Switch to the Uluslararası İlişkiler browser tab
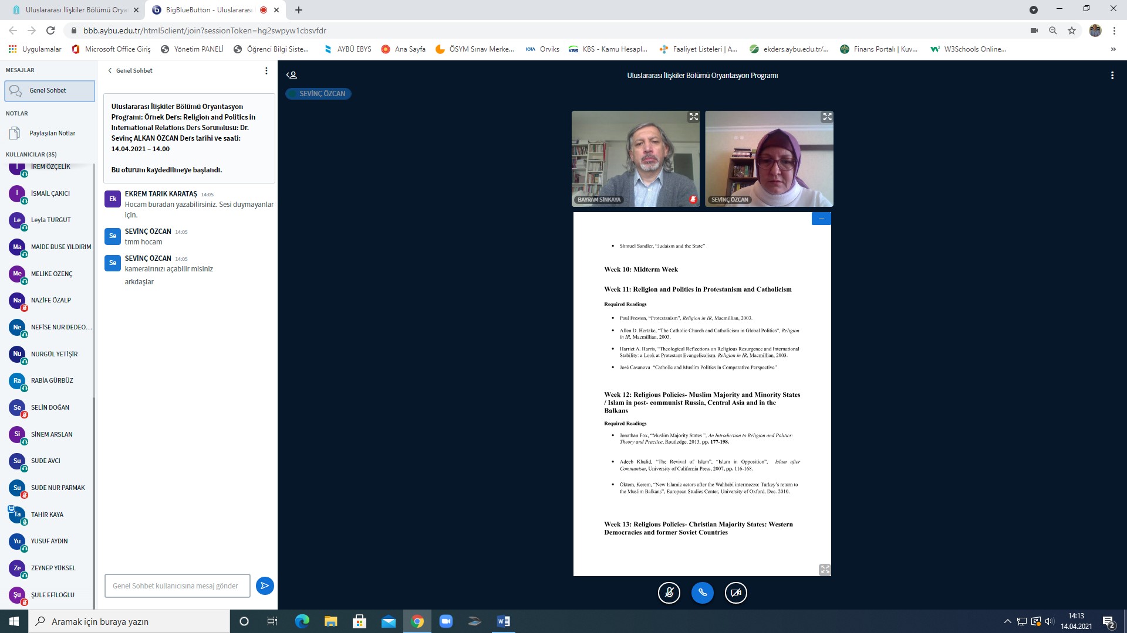 (x=76, y=10)
